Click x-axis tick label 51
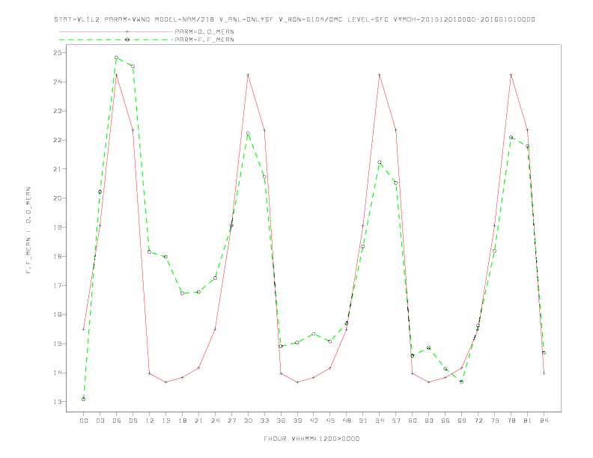Viewport: 593px width, 458px height. pos(363,421)
